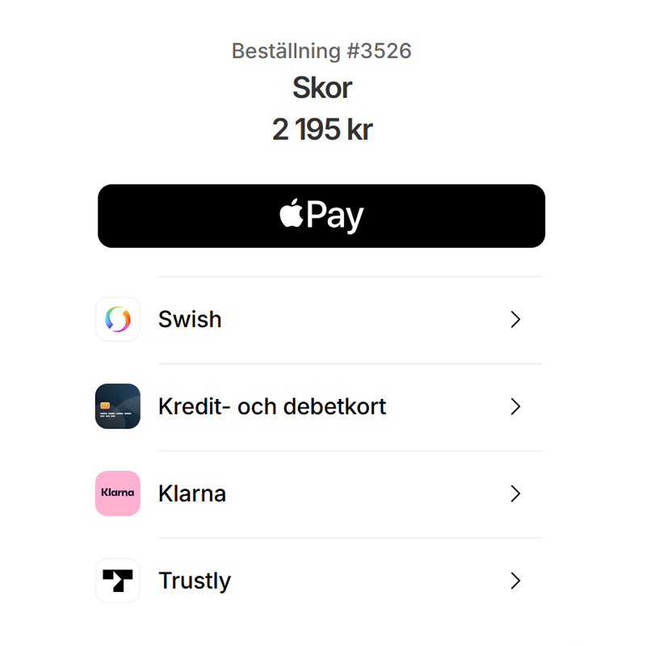Click the Swish logo icon
The width and height of the screenshot is (646, 646).
(x=118, y=319)
